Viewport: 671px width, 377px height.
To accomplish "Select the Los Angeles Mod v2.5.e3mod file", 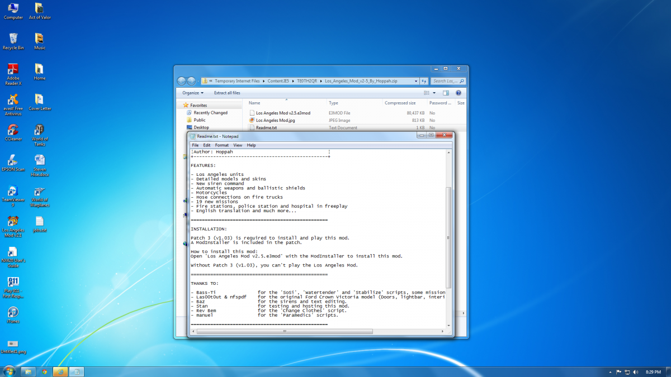I will 283,113.
